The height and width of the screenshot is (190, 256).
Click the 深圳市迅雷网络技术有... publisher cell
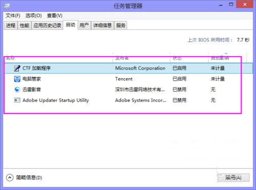click(x=140, y=89)
